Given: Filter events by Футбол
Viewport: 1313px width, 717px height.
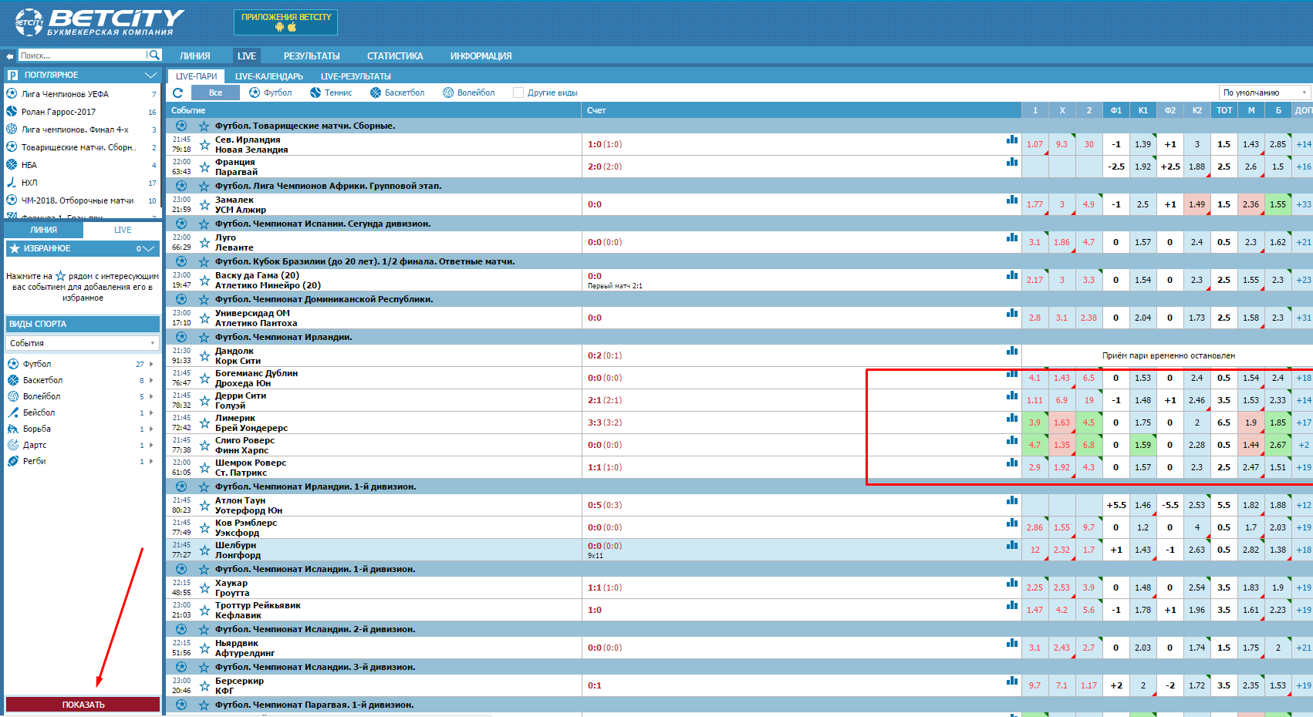Looking at the screenshot, I should pos(271,93).
